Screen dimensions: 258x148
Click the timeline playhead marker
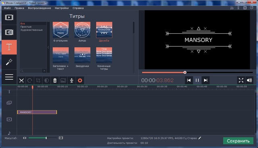[33, 87]
